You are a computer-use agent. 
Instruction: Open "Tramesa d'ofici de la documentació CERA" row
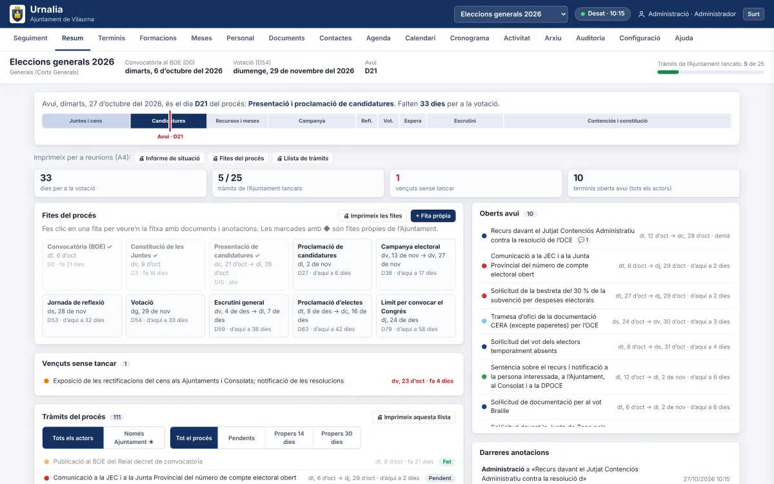[606, 321]
